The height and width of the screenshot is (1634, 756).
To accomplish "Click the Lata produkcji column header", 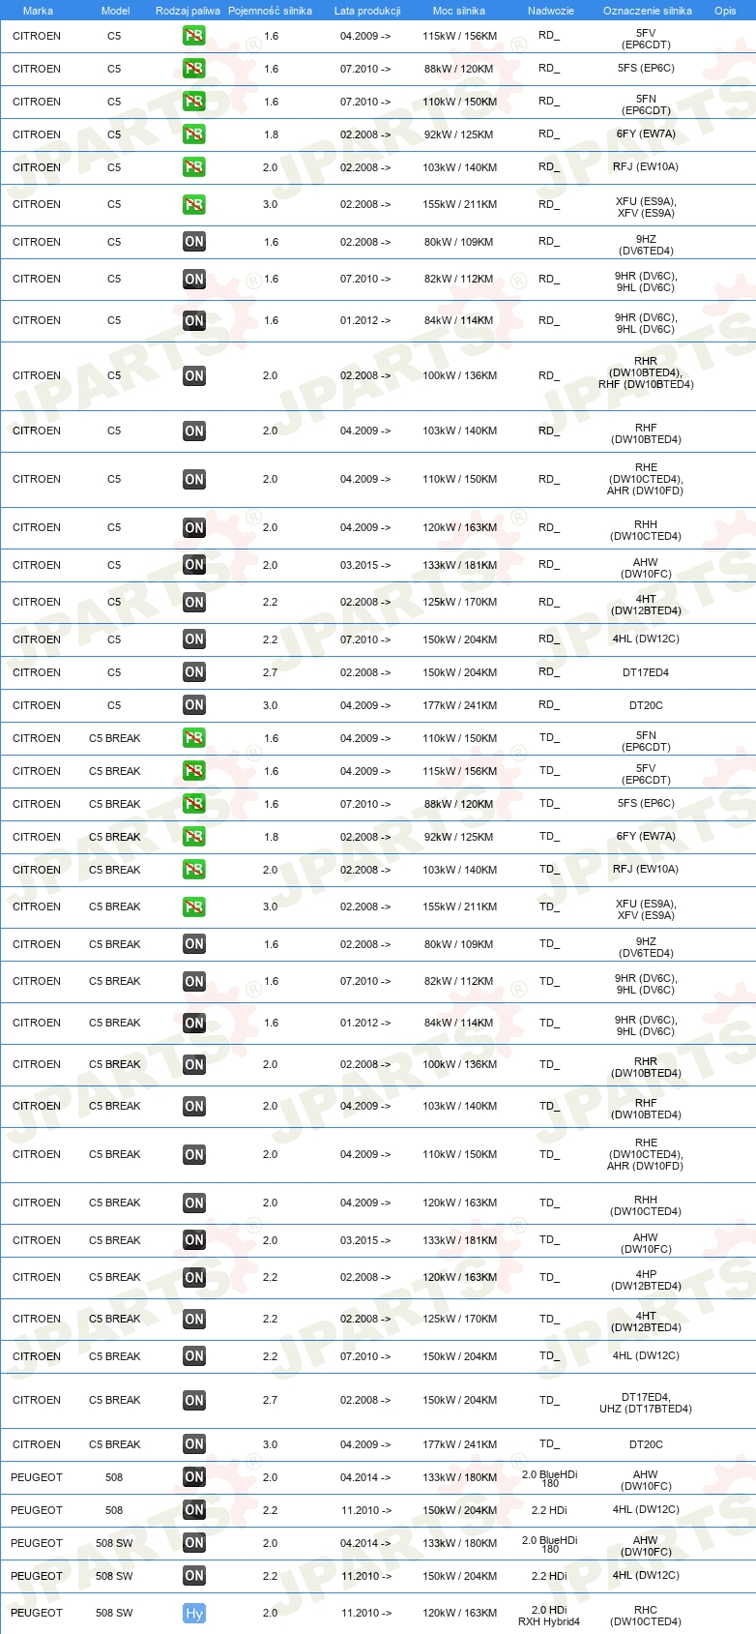I will pos(367,11).
